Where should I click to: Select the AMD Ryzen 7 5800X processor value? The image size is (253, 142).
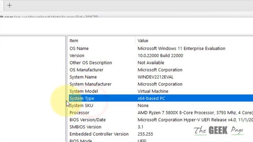[195, 113]
